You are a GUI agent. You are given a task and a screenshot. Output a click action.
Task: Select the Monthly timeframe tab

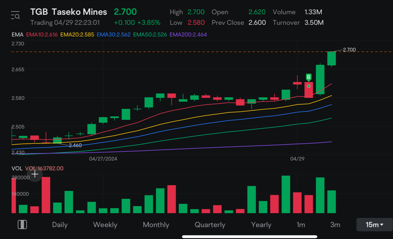tap(156, 225)
